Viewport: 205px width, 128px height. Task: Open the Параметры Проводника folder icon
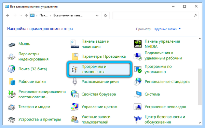pyautogui.click(x=75, y=57)
